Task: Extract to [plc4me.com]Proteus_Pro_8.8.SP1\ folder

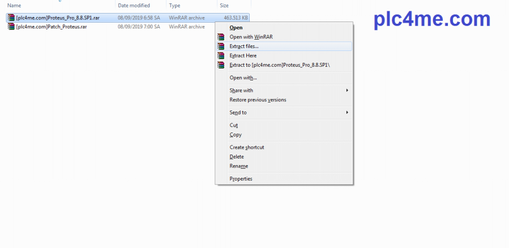Action: 284,65
